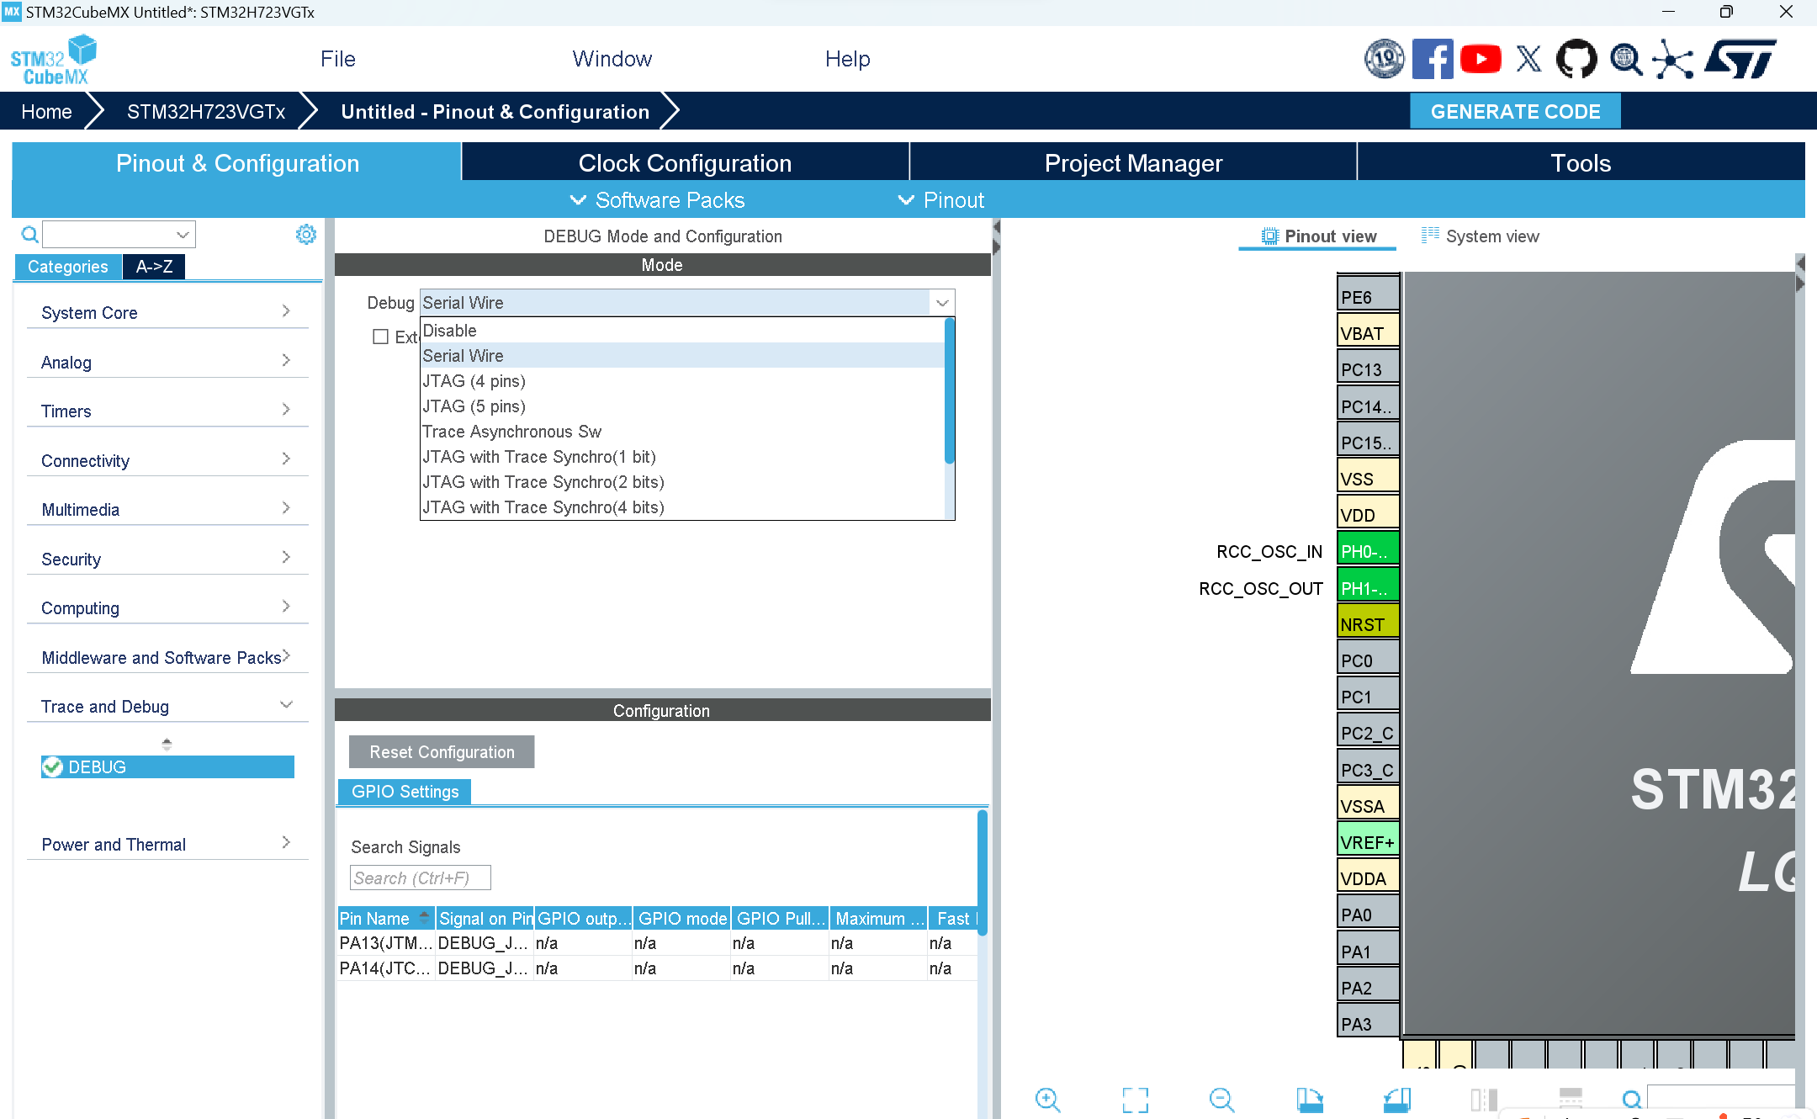Select the NRST pin on chip
Viewport: 1817px width, 1119px height.
(x=1367, y=624)
